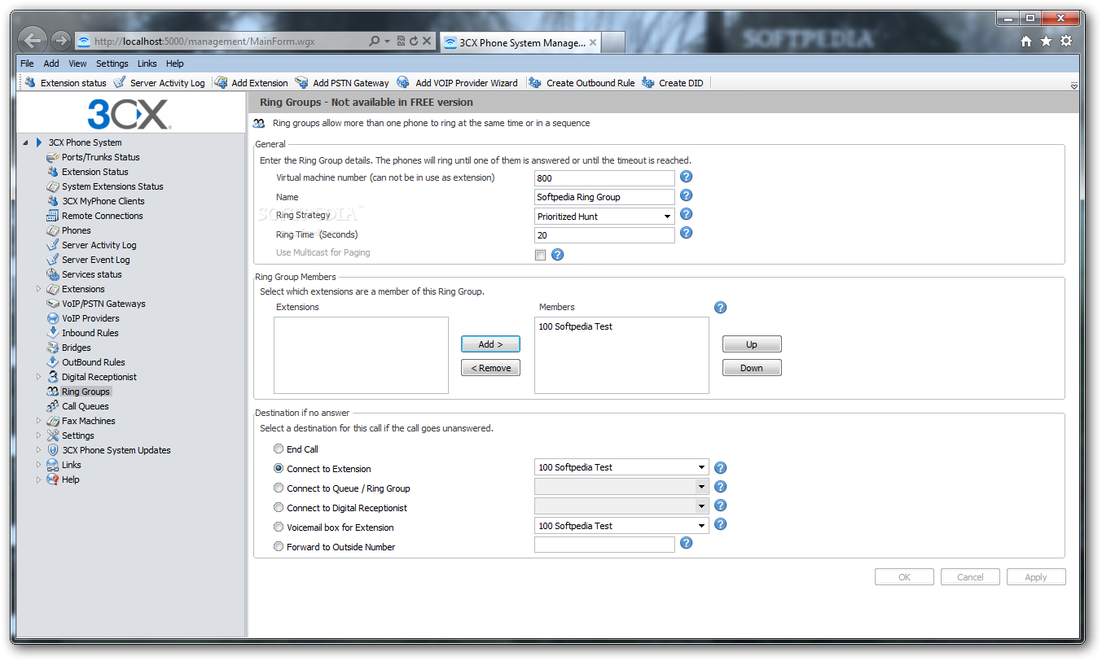Screen dimensions: 1102x661
Task: Open System Extensions Status node
Action: point(112,186)
